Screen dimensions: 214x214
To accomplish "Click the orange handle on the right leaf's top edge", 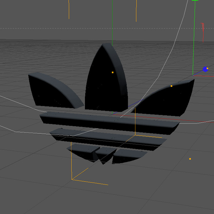I will pos(172,86).
